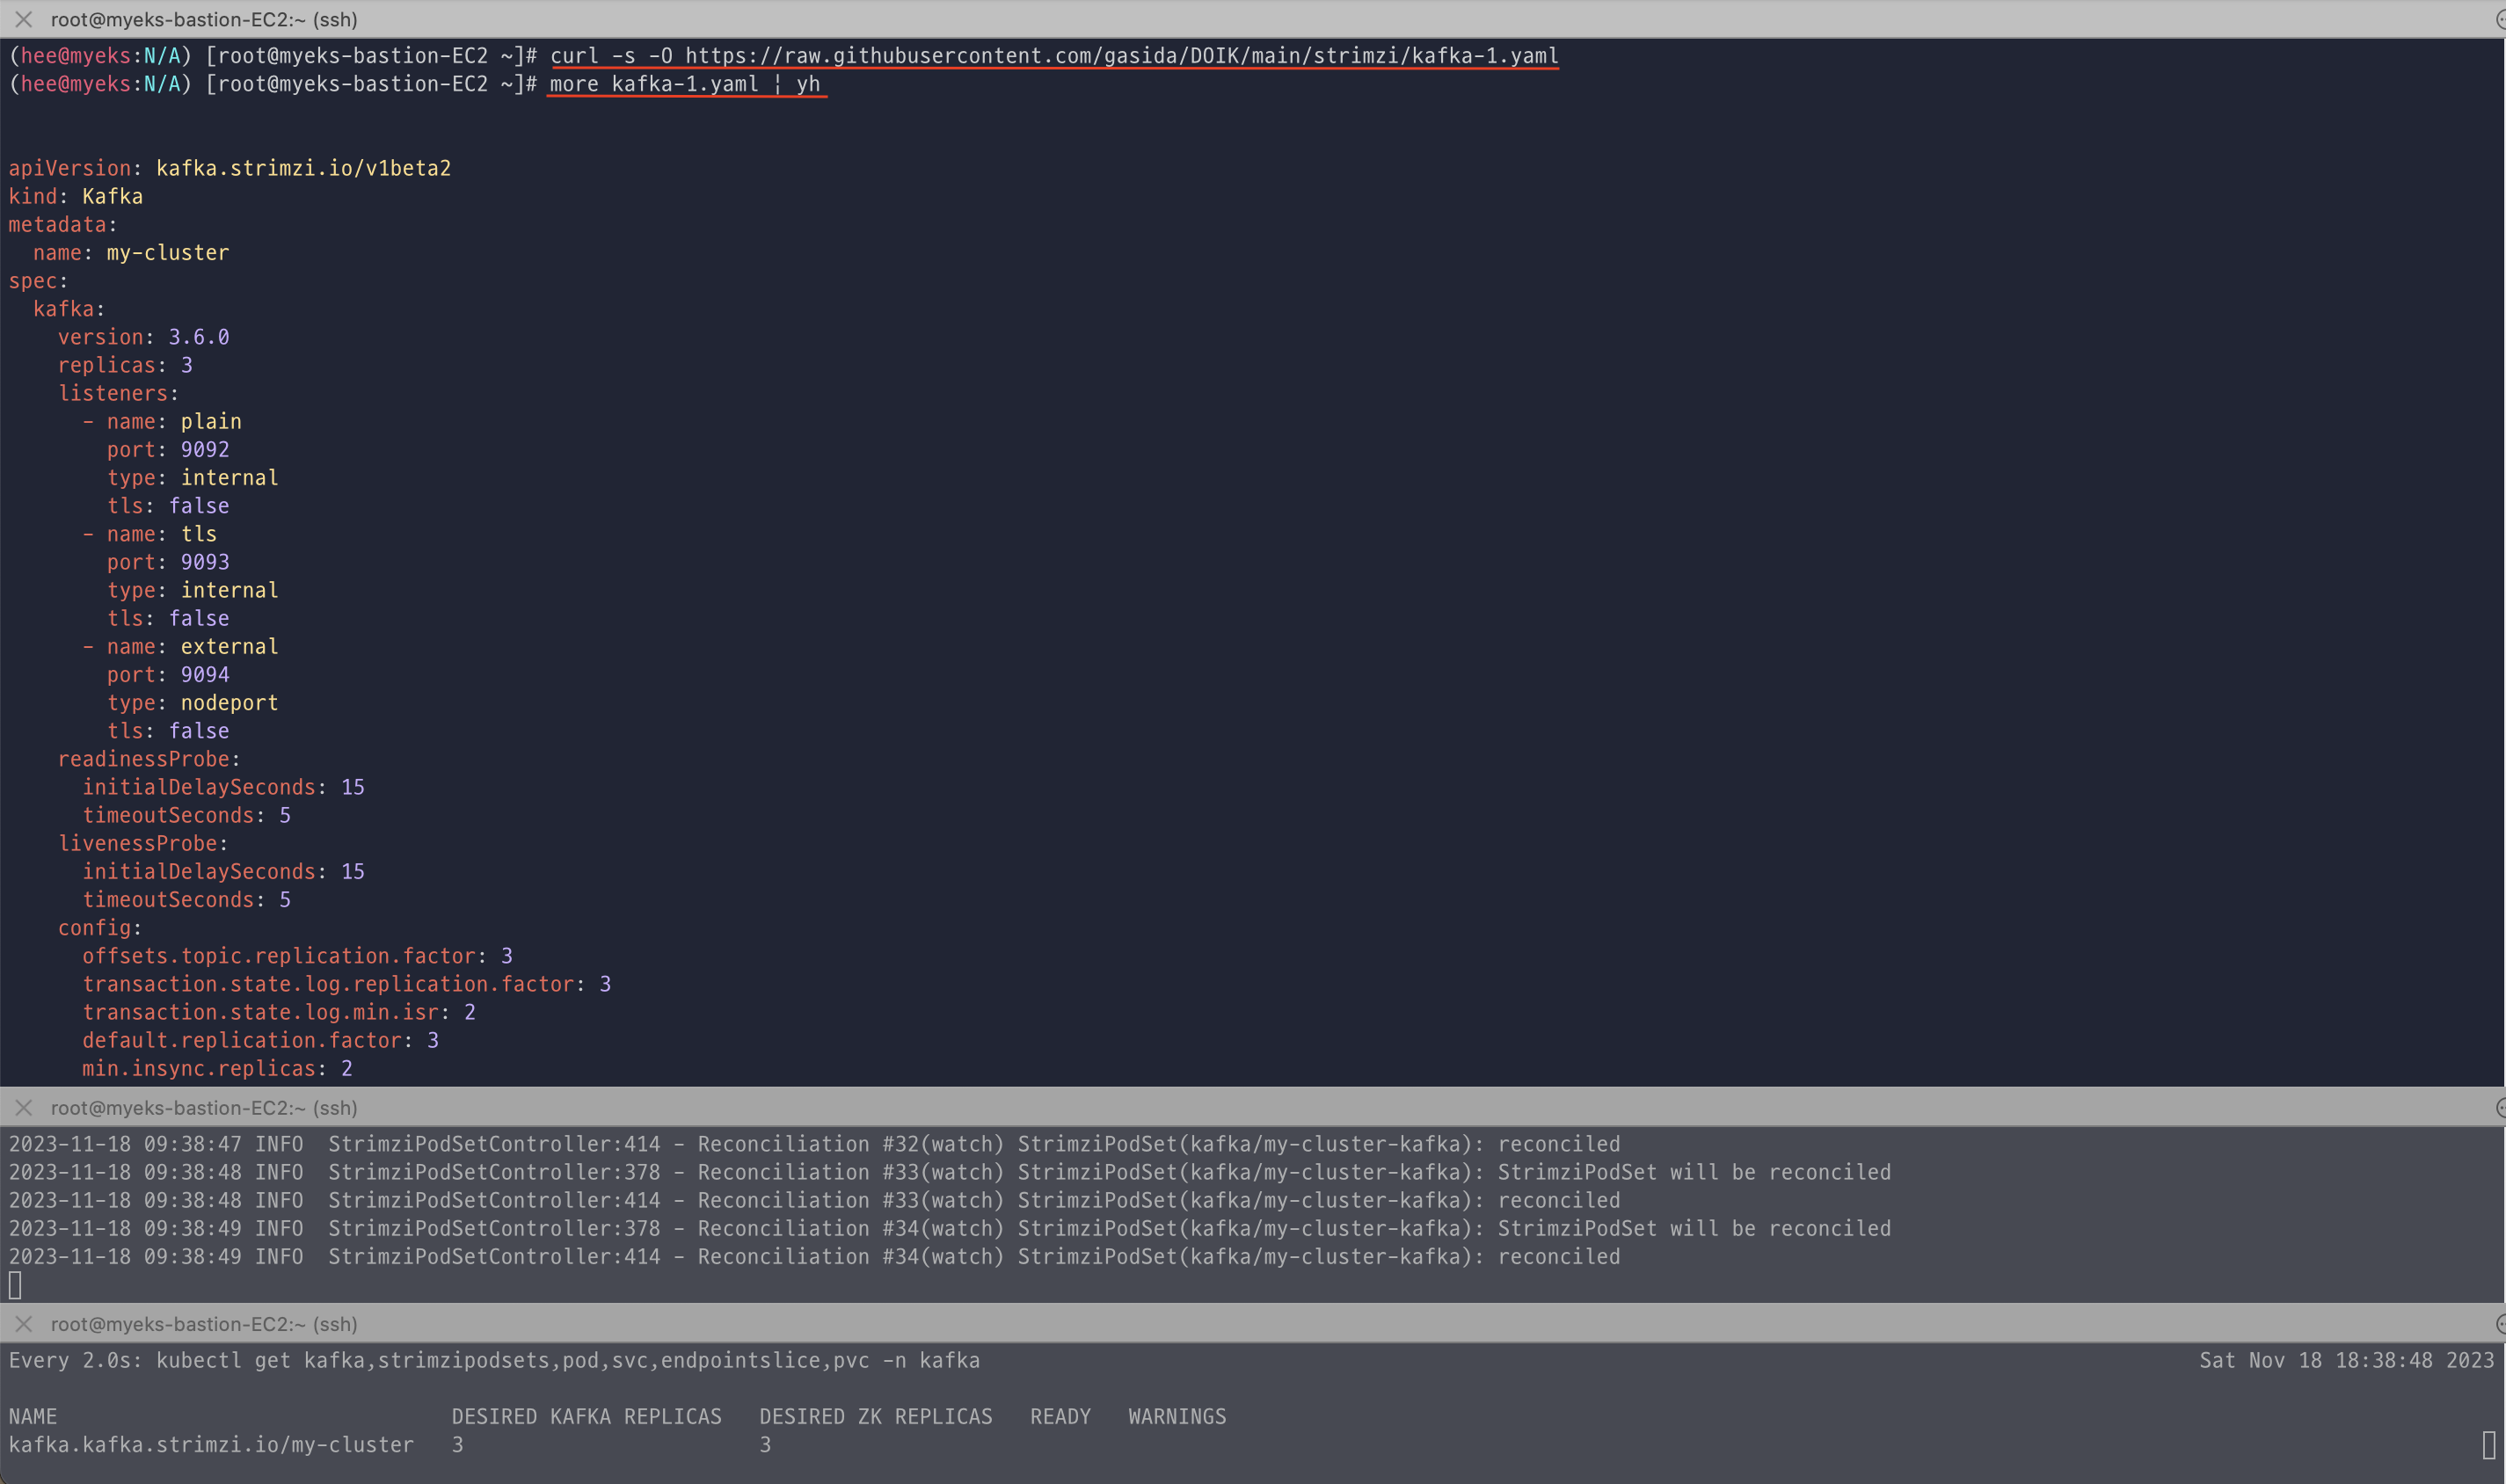Close the top ssh pane showing kafka-1.yaml
Viewport: 2506px width, 1484px height.
tap(24, 19)
